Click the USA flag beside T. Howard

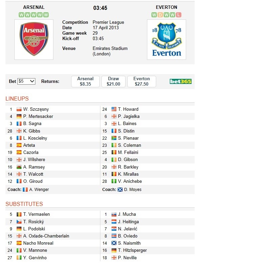pos(114,109)
